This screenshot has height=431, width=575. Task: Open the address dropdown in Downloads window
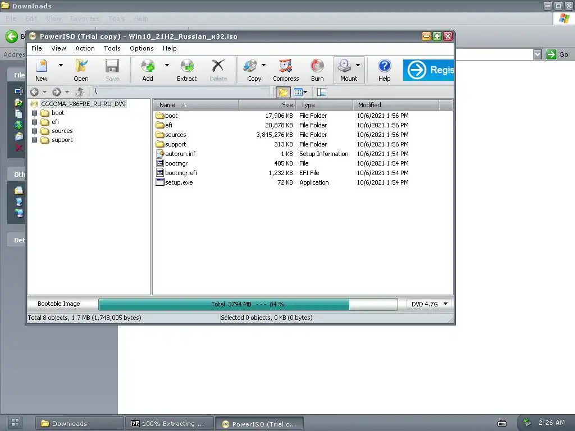537,54
